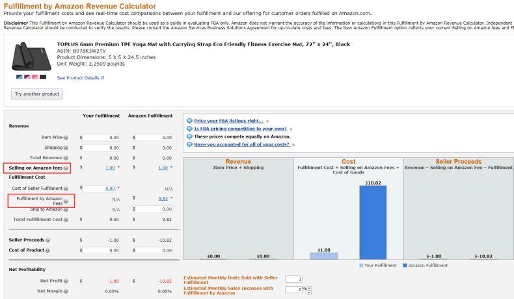The image size is (514, 299).
Task: Click Amazon Fulfillment Cost of Product field
Action: coord(154,250)
